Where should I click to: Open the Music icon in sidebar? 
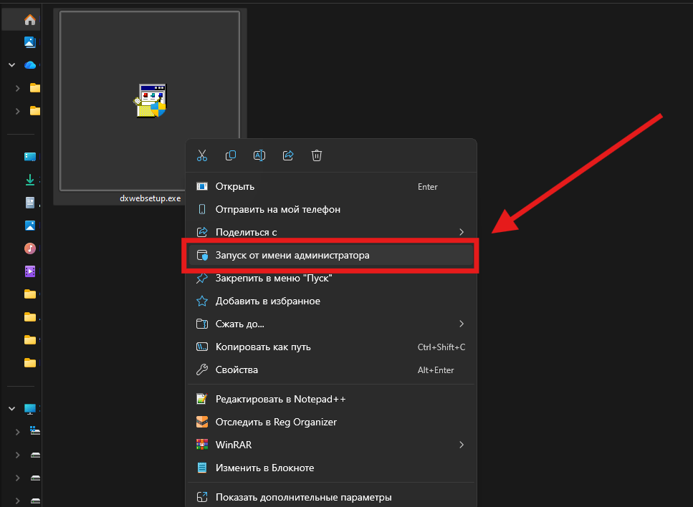pyautogui.click(x=29, y=248)
